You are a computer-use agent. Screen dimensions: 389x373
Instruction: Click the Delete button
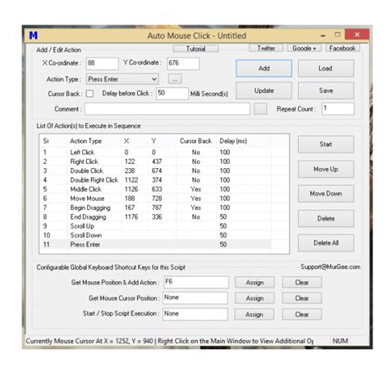coord(326,218)
